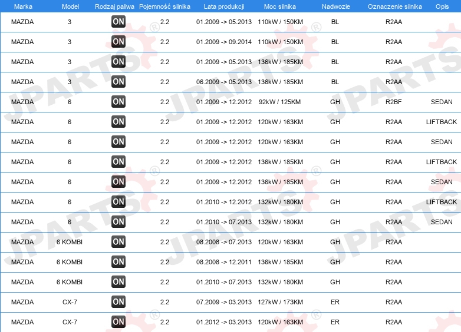Select the date cell 08.2008 -> 07.2013

[x=224, y=242]
